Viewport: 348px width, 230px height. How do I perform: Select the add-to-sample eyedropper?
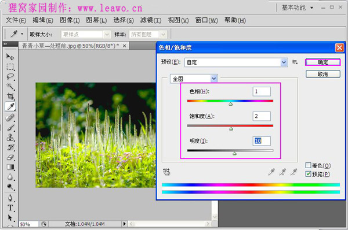coord(282,172)
